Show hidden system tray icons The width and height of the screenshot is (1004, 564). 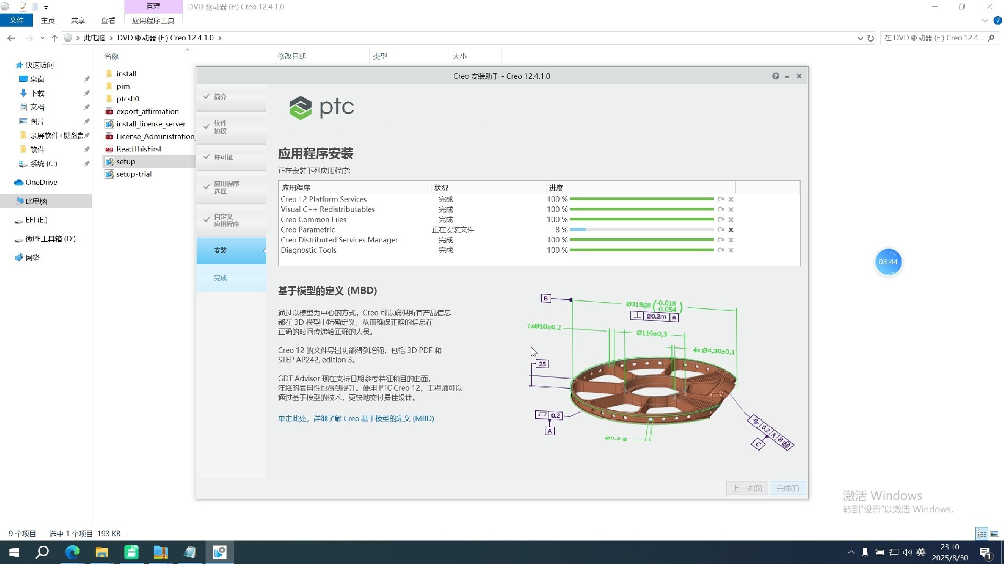tap(851, 553)
